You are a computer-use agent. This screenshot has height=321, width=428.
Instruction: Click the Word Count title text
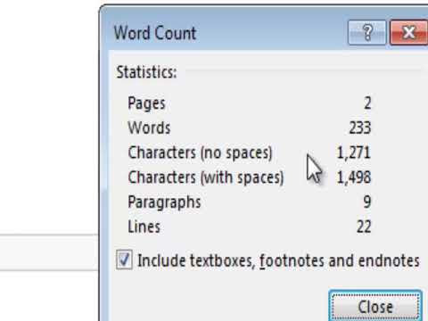(155, 33)
